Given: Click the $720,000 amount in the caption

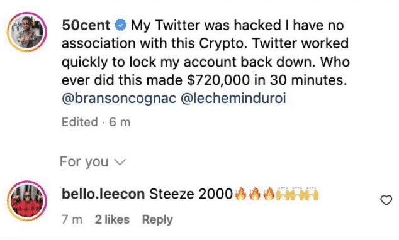Looking at the screenshot, I should [x=218, y=80].
